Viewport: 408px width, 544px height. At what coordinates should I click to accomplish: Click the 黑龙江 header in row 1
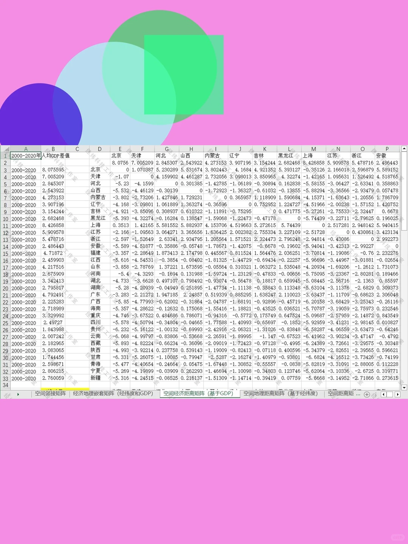tap(289, 156)
